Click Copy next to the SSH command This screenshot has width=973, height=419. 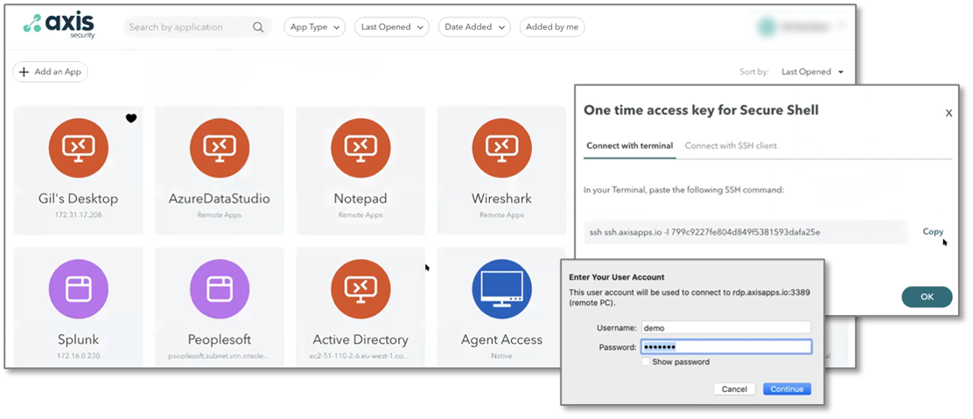pos(933,232)
